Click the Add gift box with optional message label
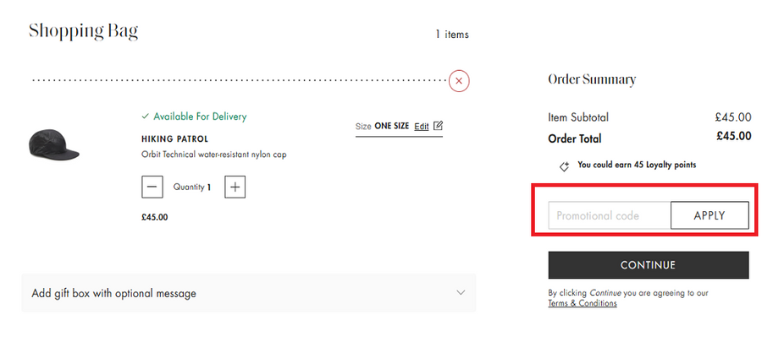Screen dimensions: 762x342 [113, 293]
